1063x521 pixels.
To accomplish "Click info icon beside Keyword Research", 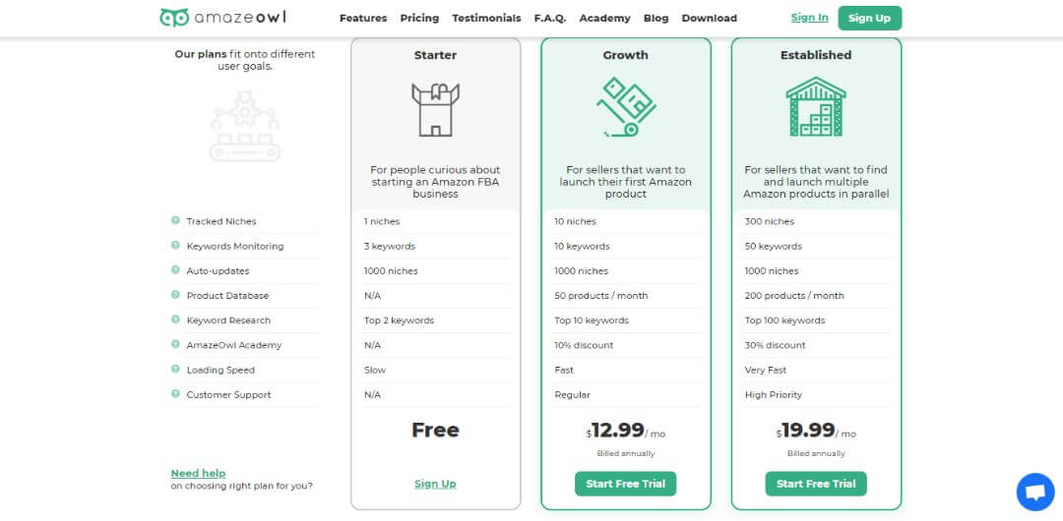I will click(175, 319).
